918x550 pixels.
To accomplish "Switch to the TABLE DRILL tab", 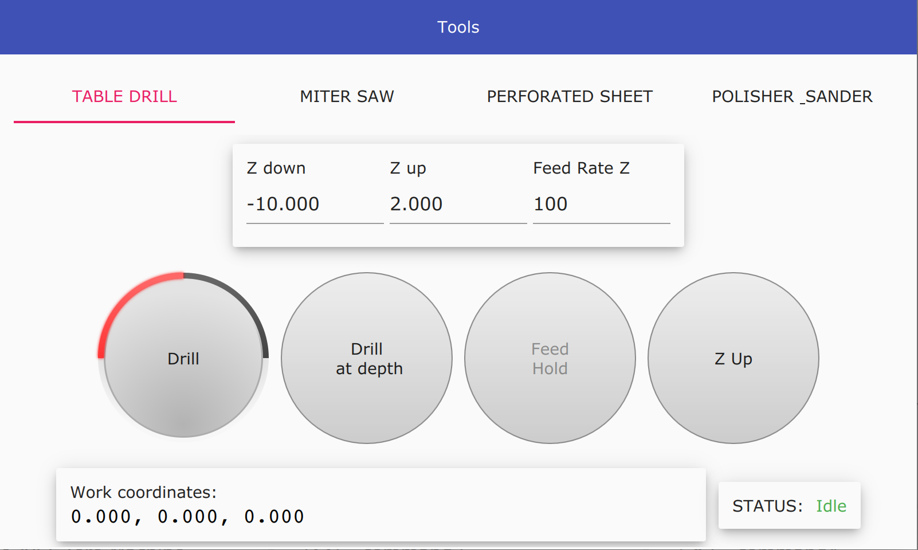I will [124, 96].
